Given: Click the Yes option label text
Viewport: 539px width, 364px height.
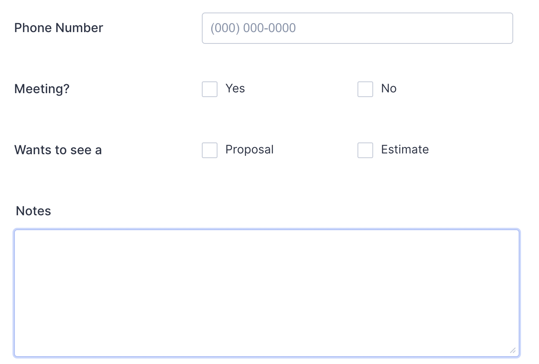Looking at the screenshot, I should pos(235,88).
